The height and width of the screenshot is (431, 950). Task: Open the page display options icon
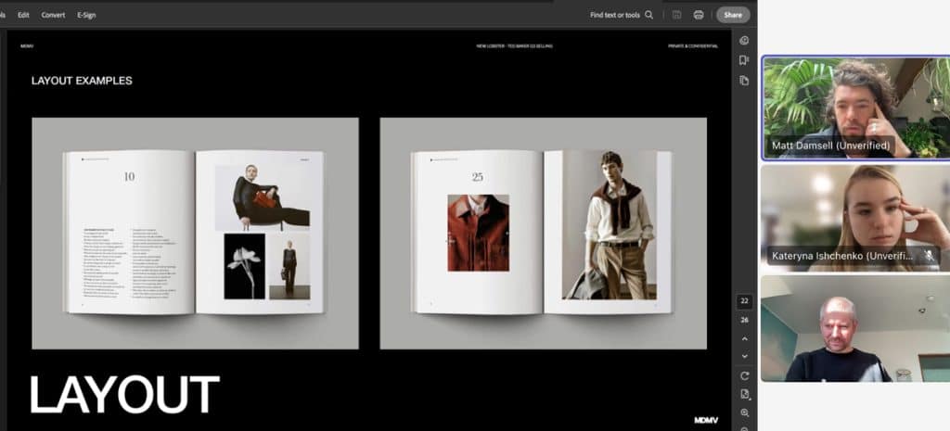pyautogui.click(x=744, y=394)
